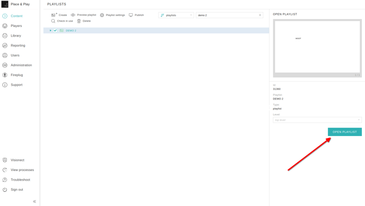Open Preview playlist eye icon
The height and width of the screenshot is (206, 365).
(x=73, y=15)
